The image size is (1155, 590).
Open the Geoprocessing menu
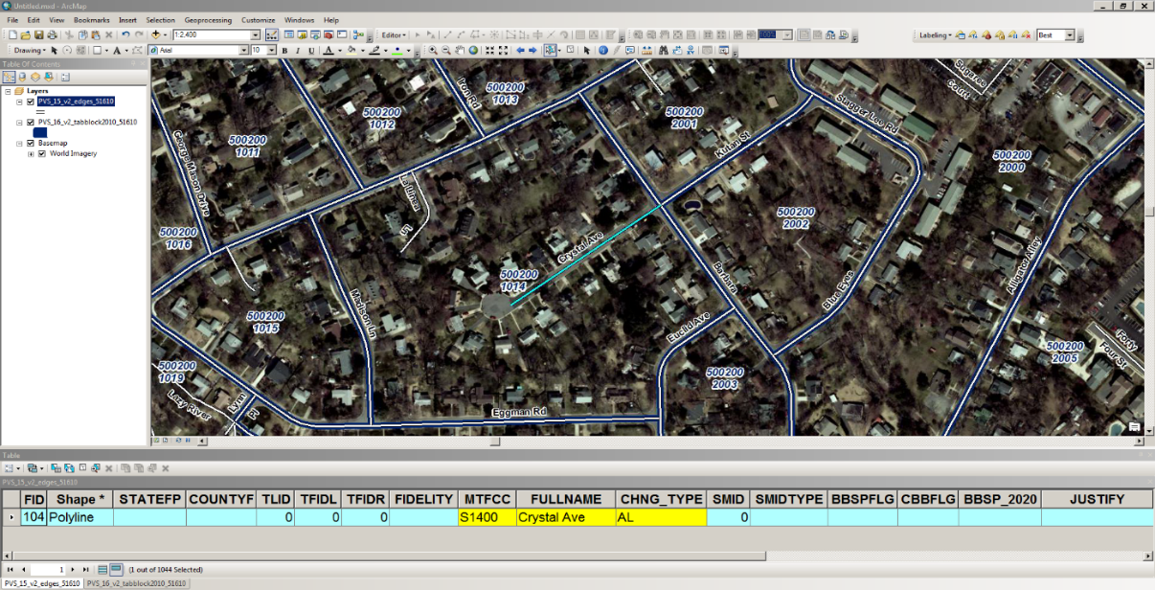[207, 19]
